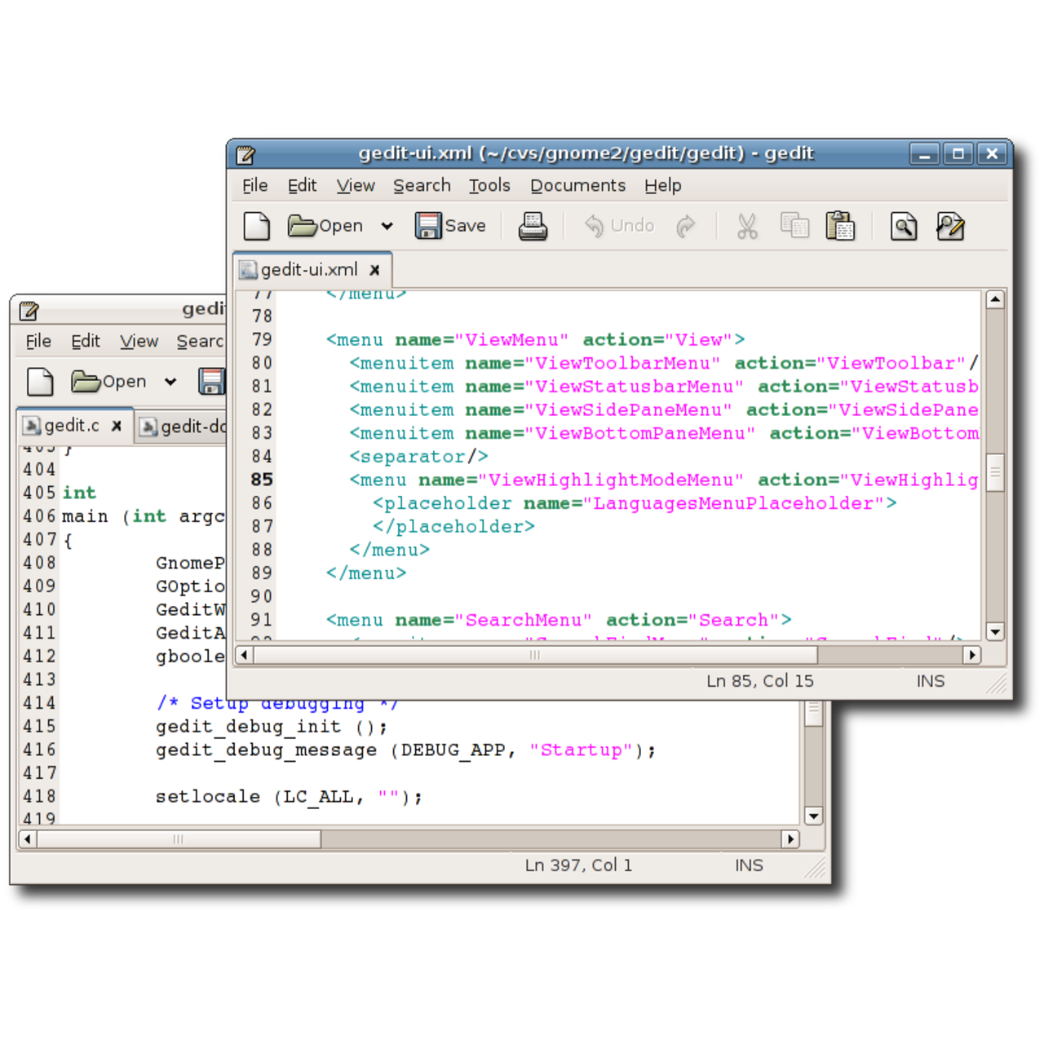The image size is (1044, 1044).
Task: Copy selected text in front window
Action: (794, 226)
